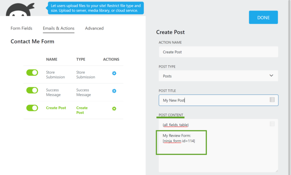The width and height of the screenshot is (291, 175).
Task: Select the Create Post action name link
Action: (x=56, y=108)
